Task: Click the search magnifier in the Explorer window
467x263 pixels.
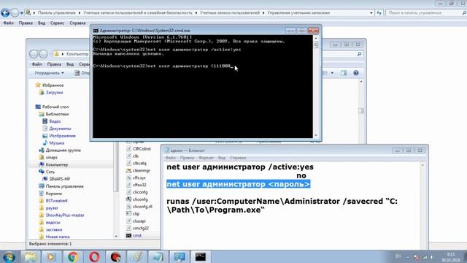Action: tap(359, 54)
